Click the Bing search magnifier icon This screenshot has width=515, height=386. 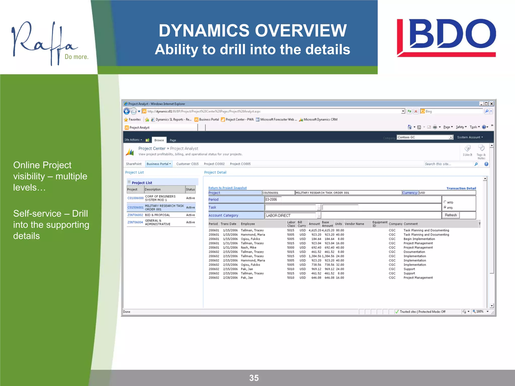pos(487,111)
